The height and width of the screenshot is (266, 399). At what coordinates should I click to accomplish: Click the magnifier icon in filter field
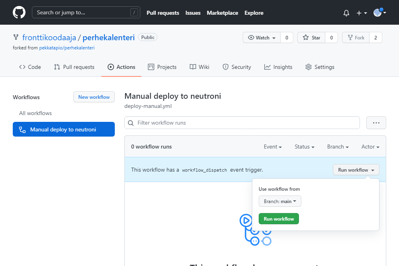coord(131,123)
